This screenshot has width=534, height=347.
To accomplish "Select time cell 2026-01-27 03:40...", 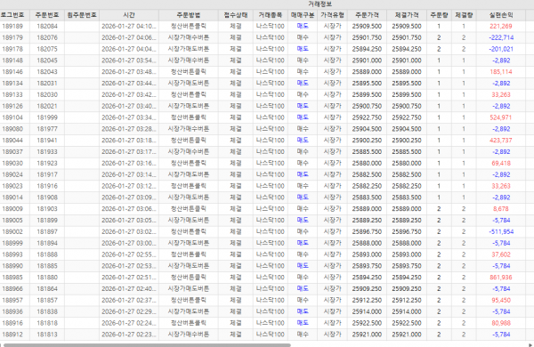I will pyautogui.click(x=129, y=106).
